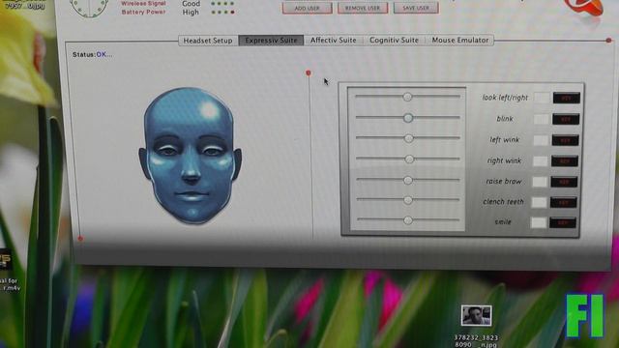Click the battery level indicator dots
Viewport: 619px width, 348px height.
222,13
